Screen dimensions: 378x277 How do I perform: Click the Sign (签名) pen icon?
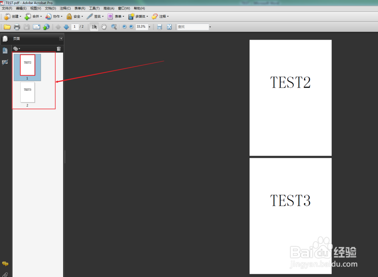point(90,16)
